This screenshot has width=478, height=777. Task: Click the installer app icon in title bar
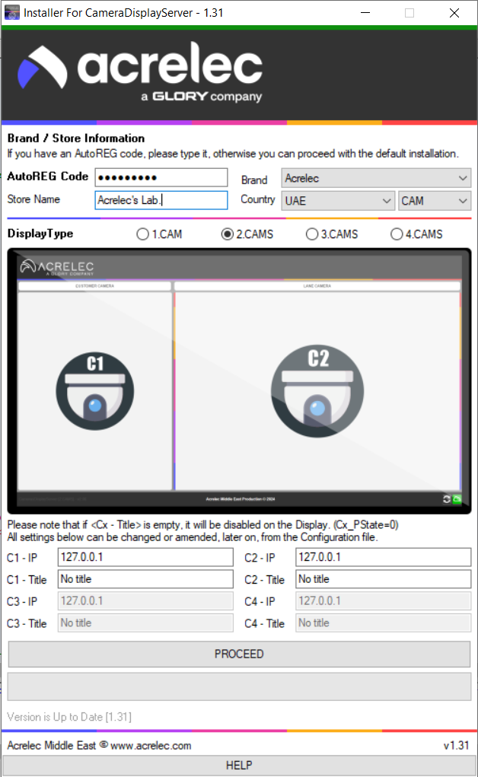(x=11, y=13)
